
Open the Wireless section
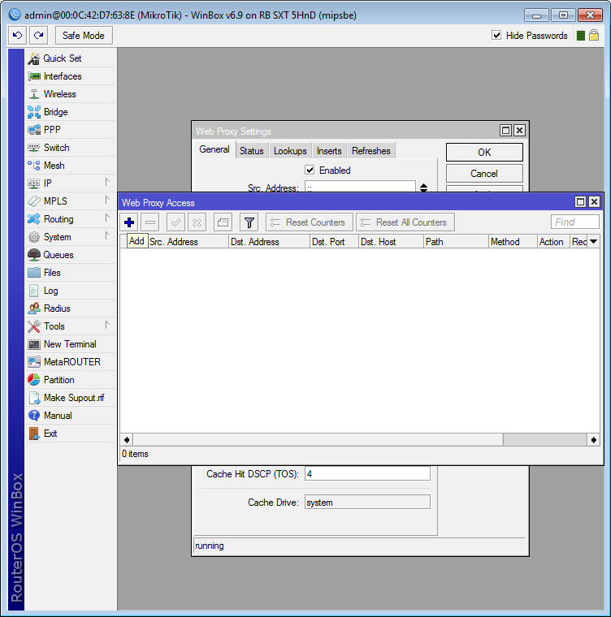point(71,94)
